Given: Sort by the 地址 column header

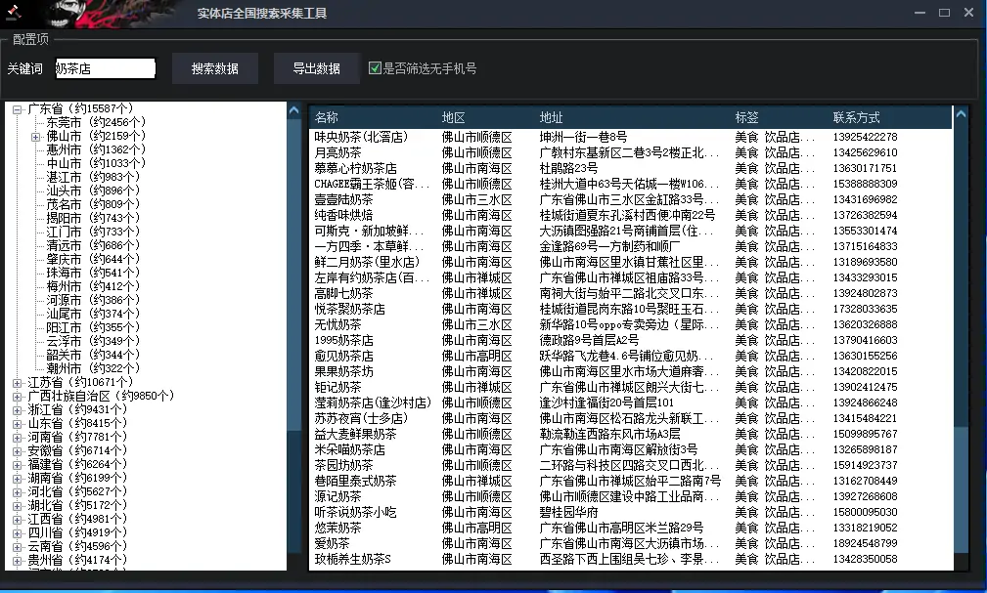Looking at the screenshot, I should click(551, 117).
